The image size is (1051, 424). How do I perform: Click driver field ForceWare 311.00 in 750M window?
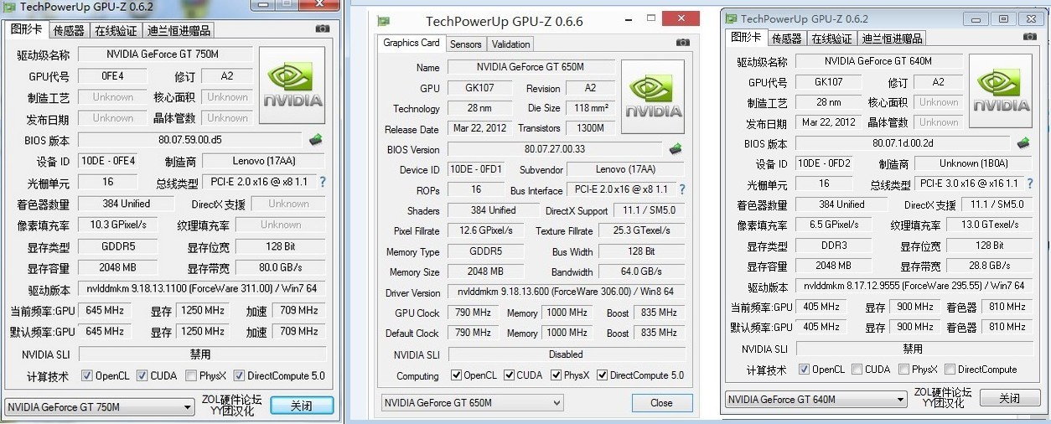point(201,289)
